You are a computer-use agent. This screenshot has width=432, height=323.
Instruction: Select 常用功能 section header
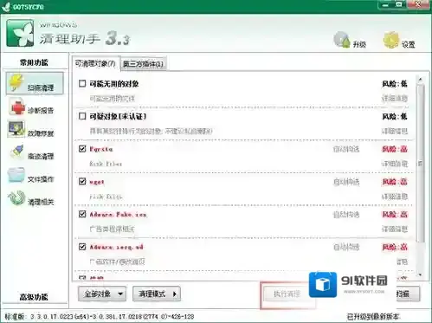coord(34,62)
